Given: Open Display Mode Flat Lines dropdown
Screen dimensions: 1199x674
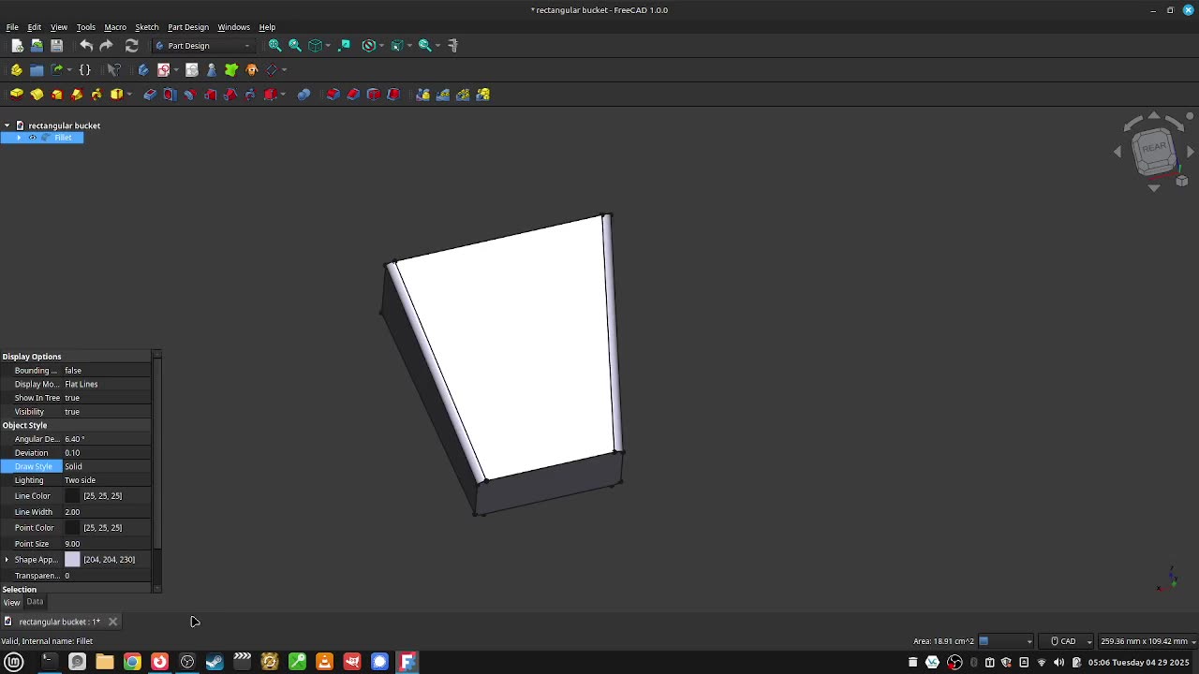Looking at the screenshot, I should (107, 384).
